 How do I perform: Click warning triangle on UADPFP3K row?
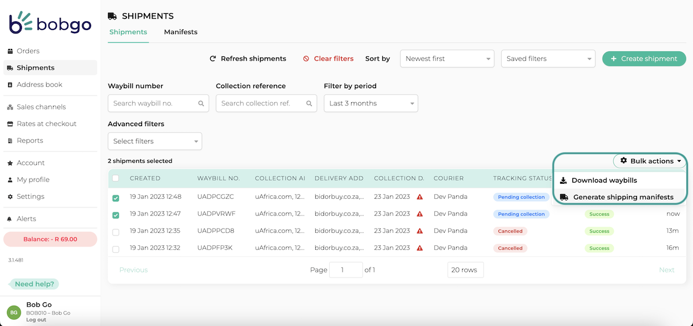[420, 248]
